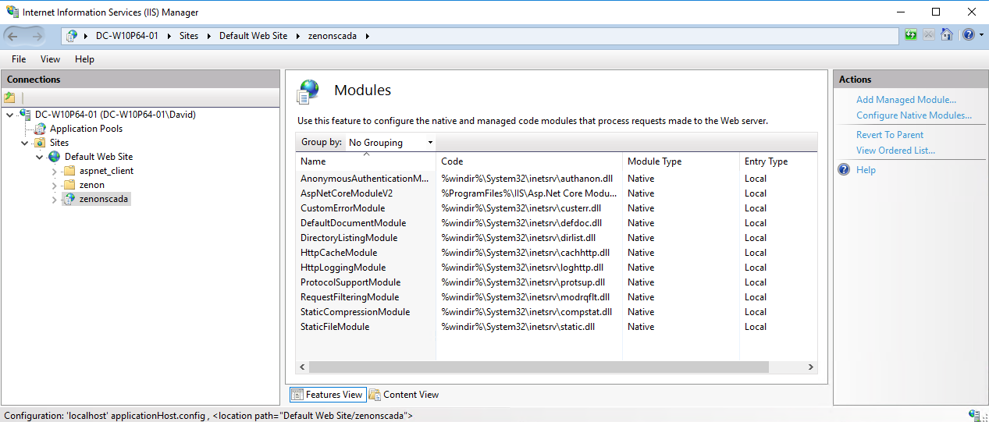Screen dimensions: 989x422
Task: Click the green Refresh page icon
Action: coord(911,35)
